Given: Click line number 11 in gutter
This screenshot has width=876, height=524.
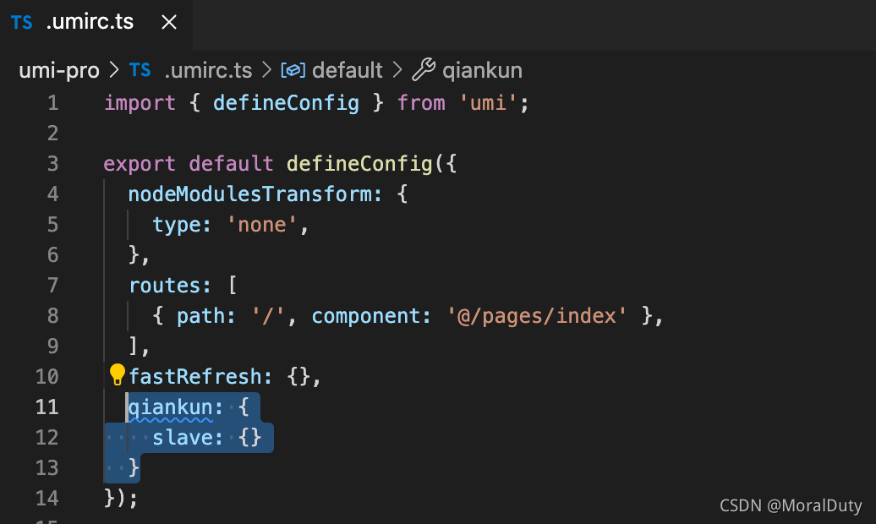Looking at the screenshot, I should [x=47, y=407].
